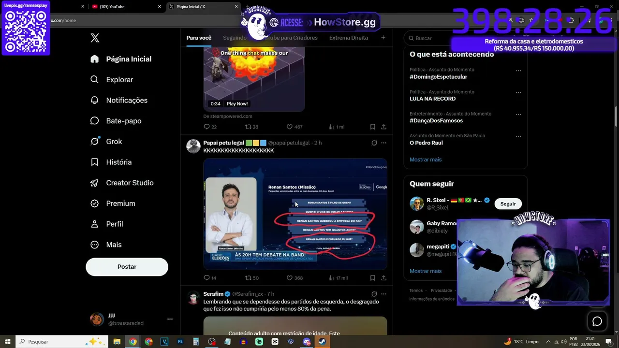Switch to the Extrema Direita tab

coord(349,38)
